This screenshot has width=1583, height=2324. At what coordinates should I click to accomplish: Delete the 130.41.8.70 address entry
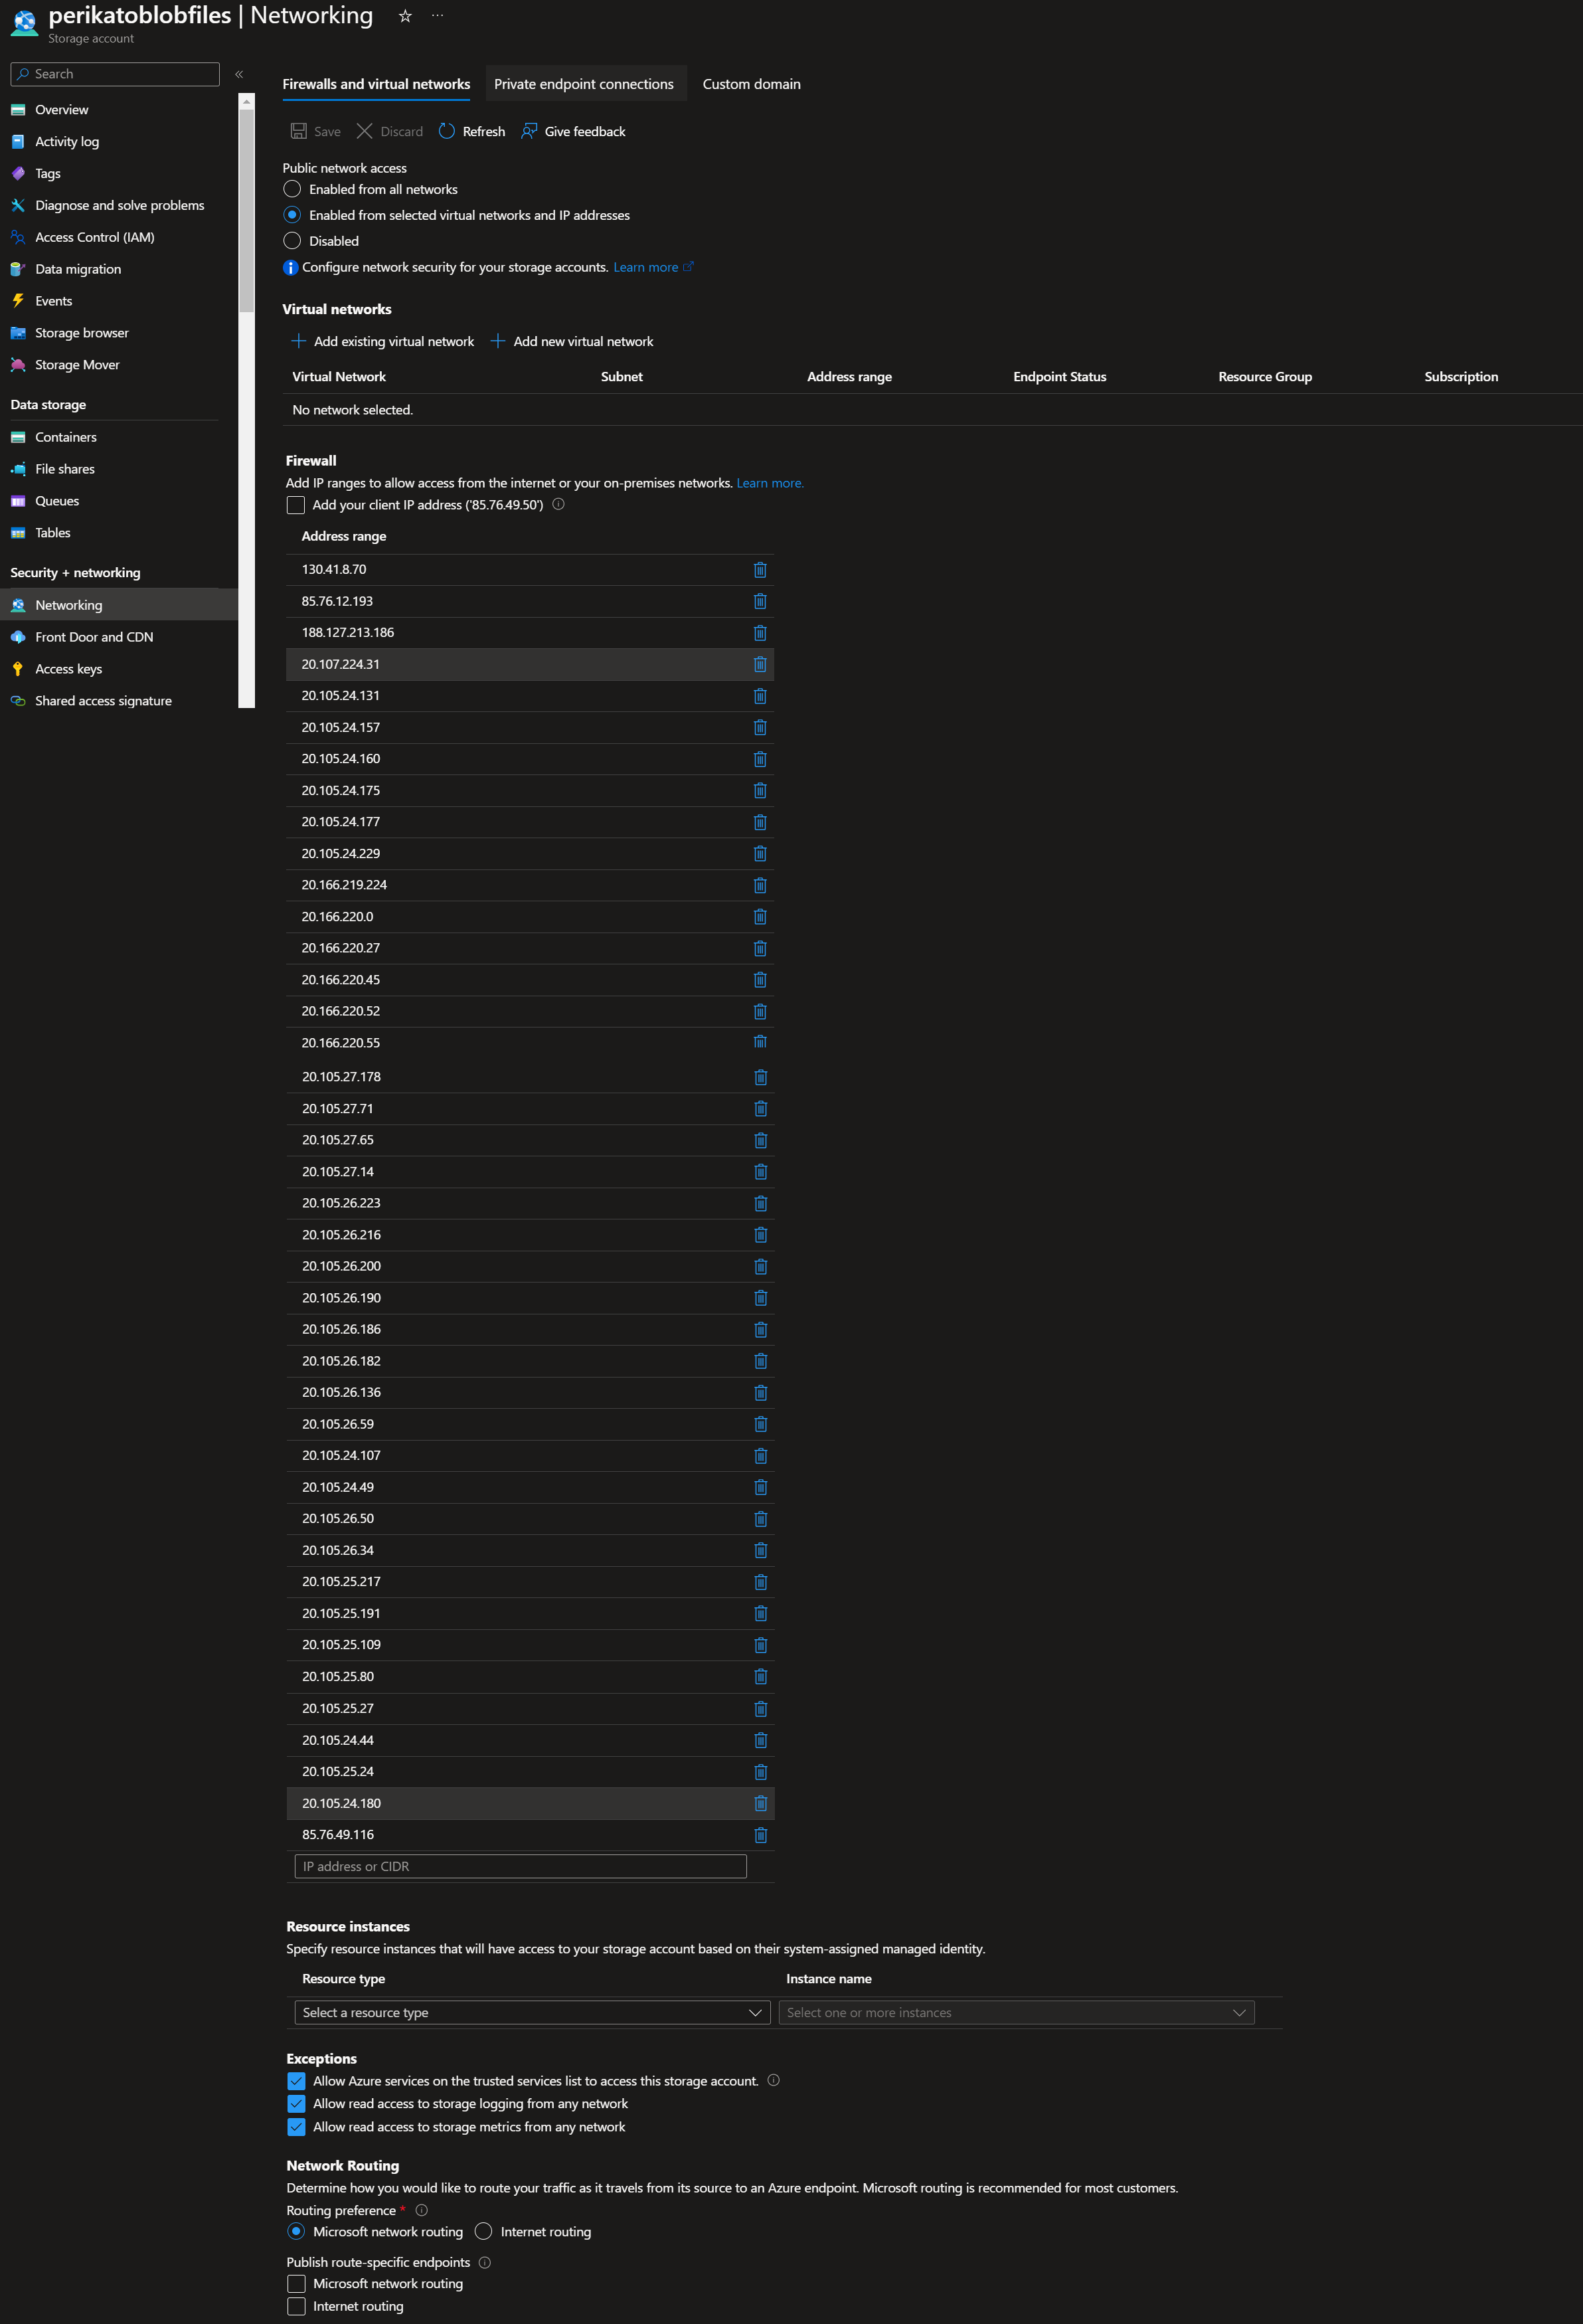(760, 570)
